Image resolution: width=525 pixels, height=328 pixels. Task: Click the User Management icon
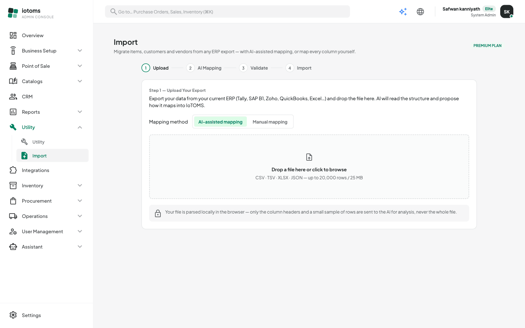tap(13, 231)
